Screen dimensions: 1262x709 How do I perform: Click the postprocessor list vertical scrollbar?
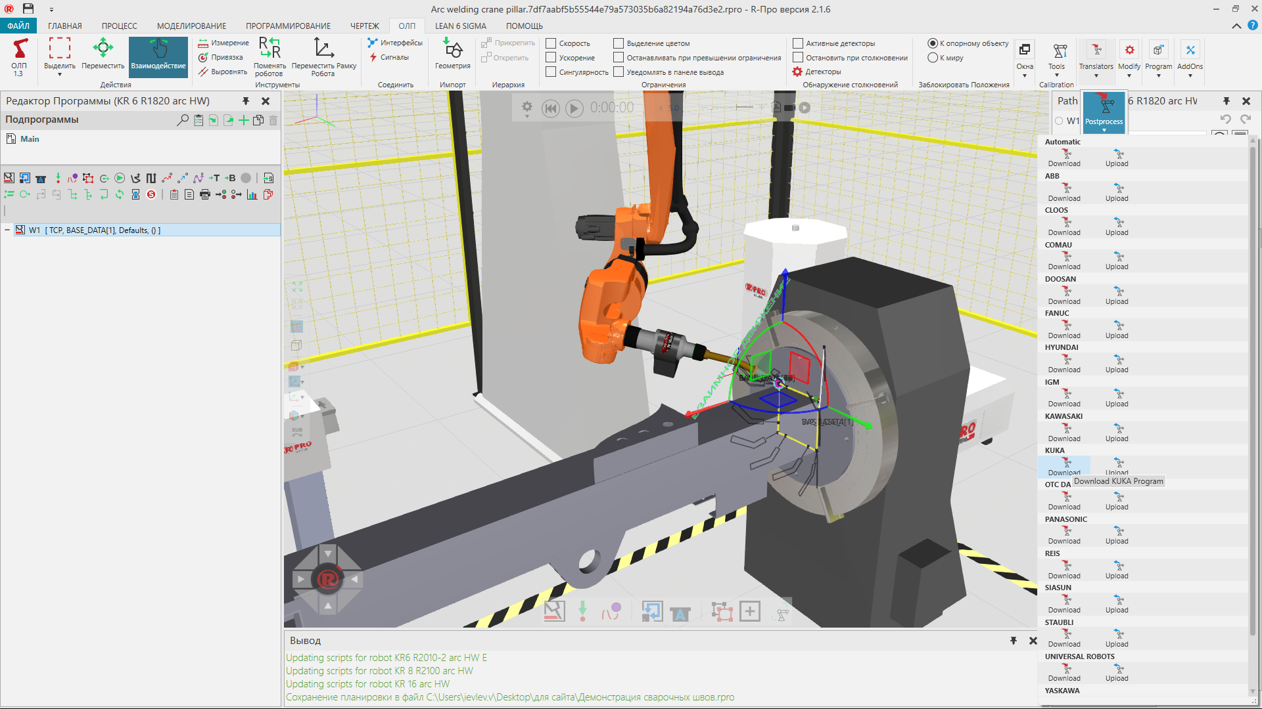coord(1253,394)
